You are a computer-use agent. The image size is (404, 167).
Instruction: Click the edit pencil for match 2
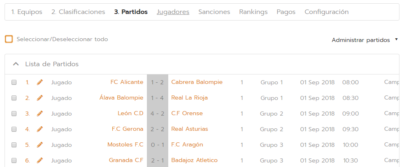click(39, 98)
